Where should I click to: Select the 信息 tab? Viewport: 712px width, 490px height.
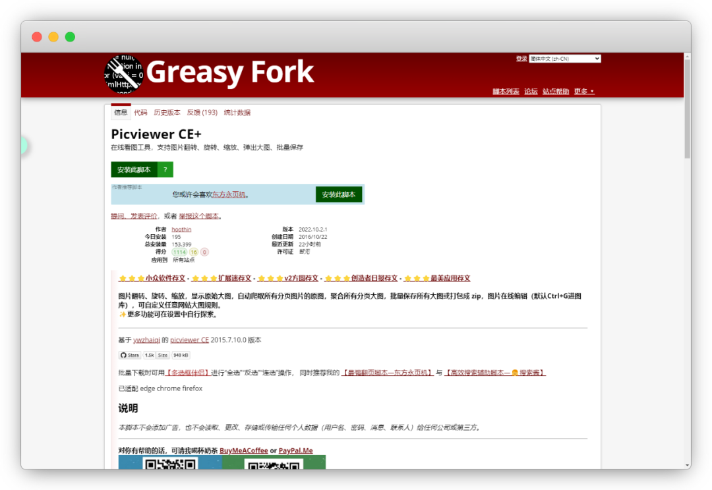121,112
